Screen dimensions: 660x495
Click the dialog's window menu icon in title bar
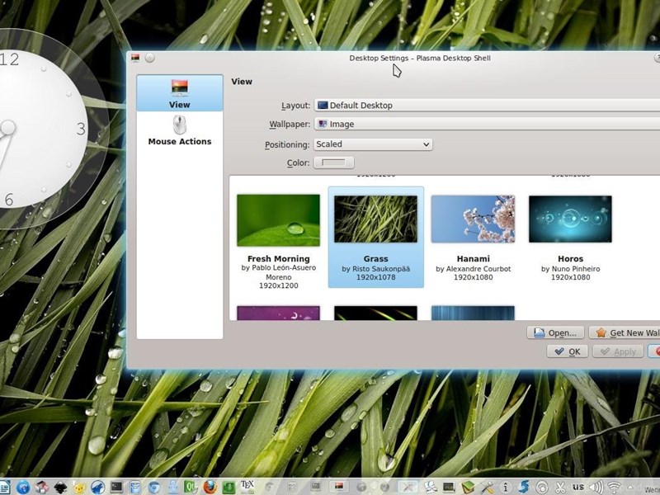135,58
